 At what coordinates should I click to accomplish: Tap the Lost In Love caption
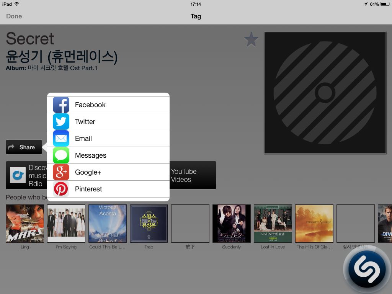(273, 247)
